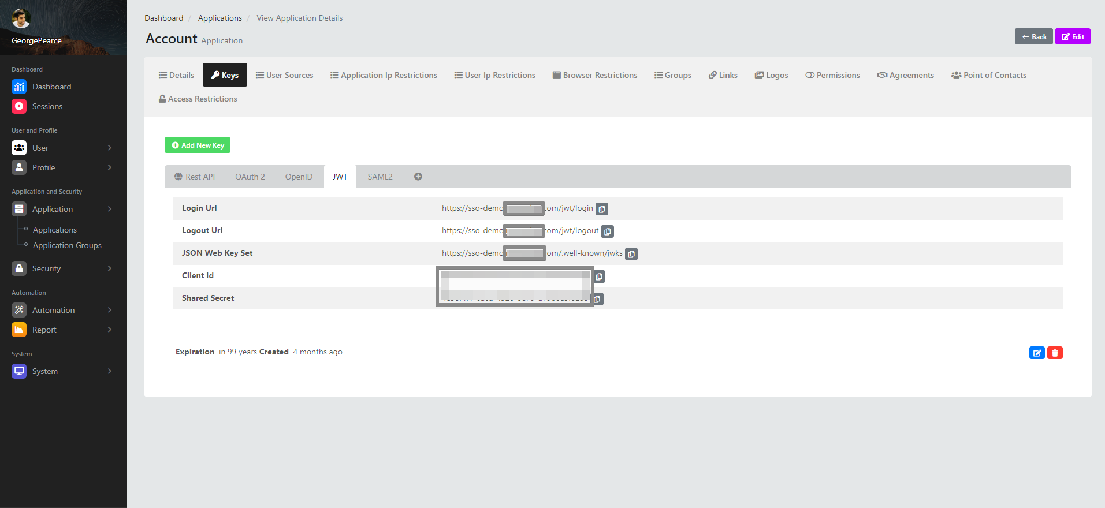Go to Applications breadcrumb link
Screen dimensions: 1105x508
pyautogui.click(x=219, y=18)
